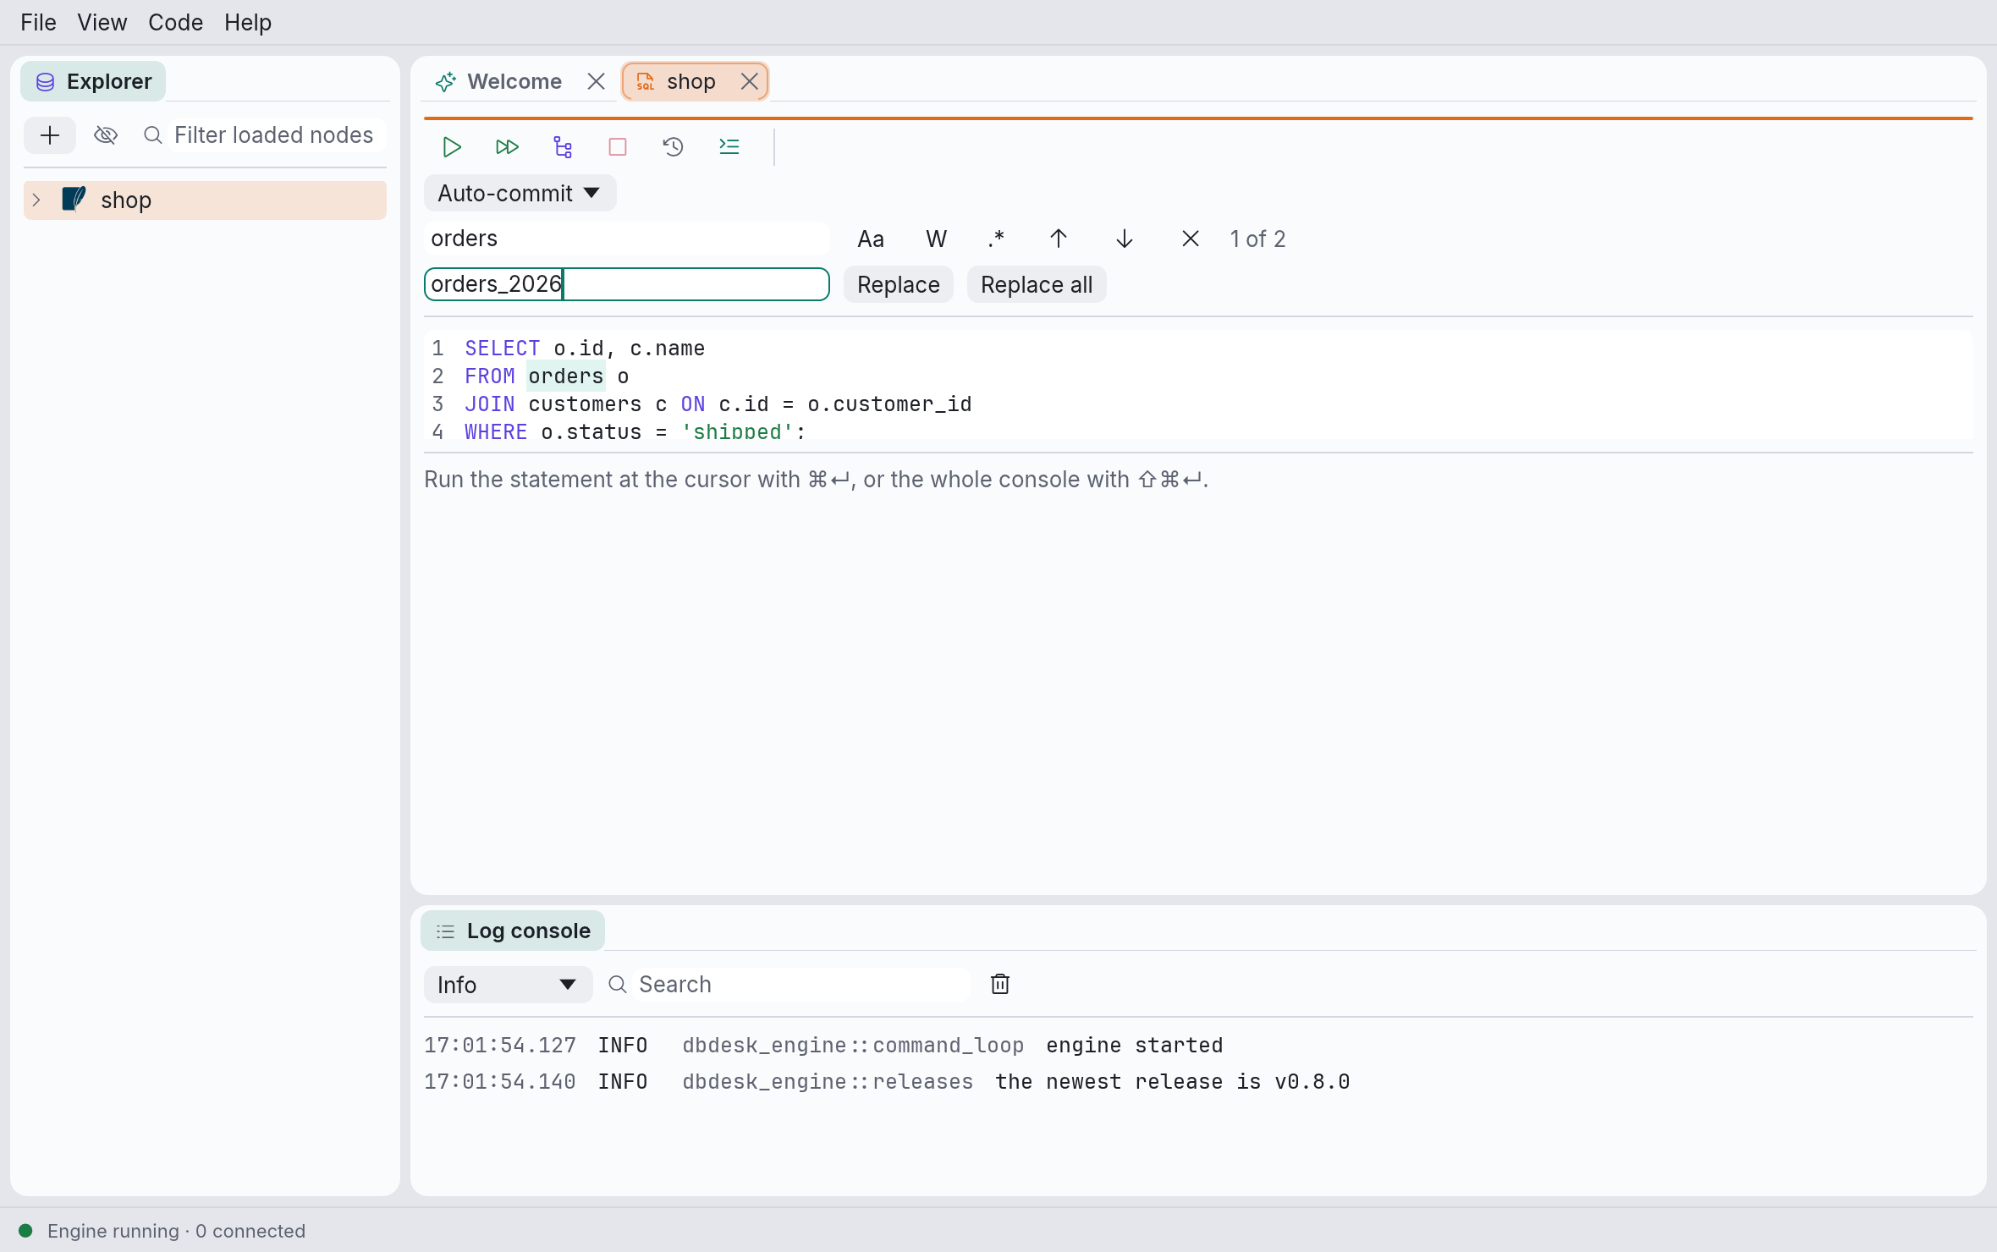The width and height of the screenshot is (1997, 1252).
Task: Stop execution with the red square icon
Action: point(618,147)
